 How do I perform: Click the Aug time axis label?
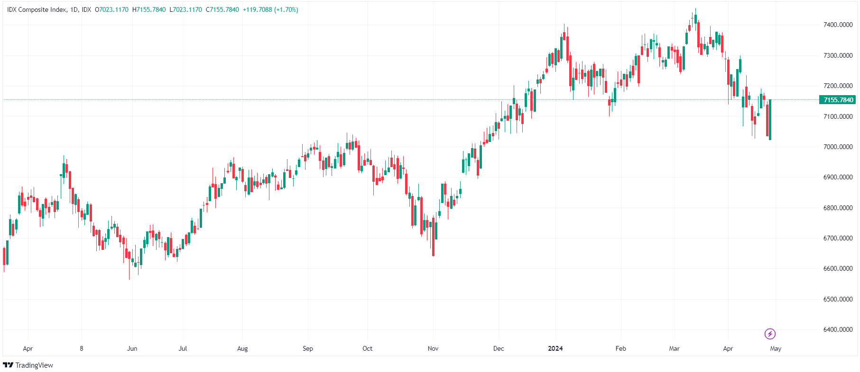tap(242, 349)
